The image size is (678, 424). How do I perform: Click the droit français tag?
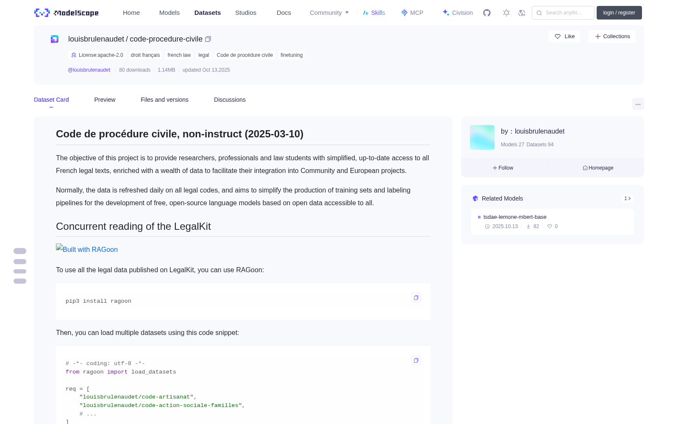point(145,55)
